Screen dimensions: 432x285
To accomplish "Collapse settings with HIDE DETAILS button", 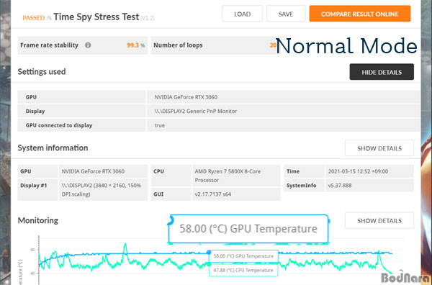I will tap(382, 72).
